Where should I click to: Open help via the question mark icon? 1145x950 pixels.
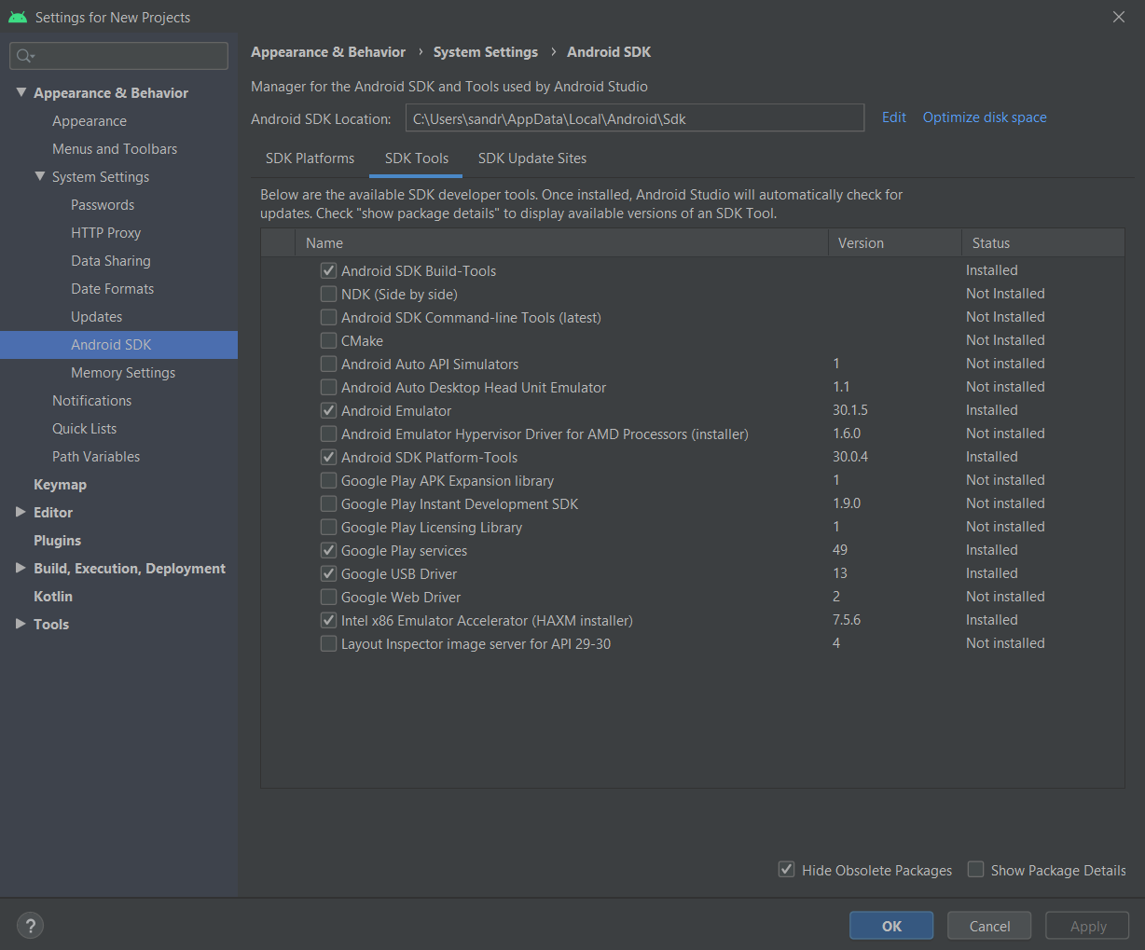pyautogui.click(x=30, y=925)
